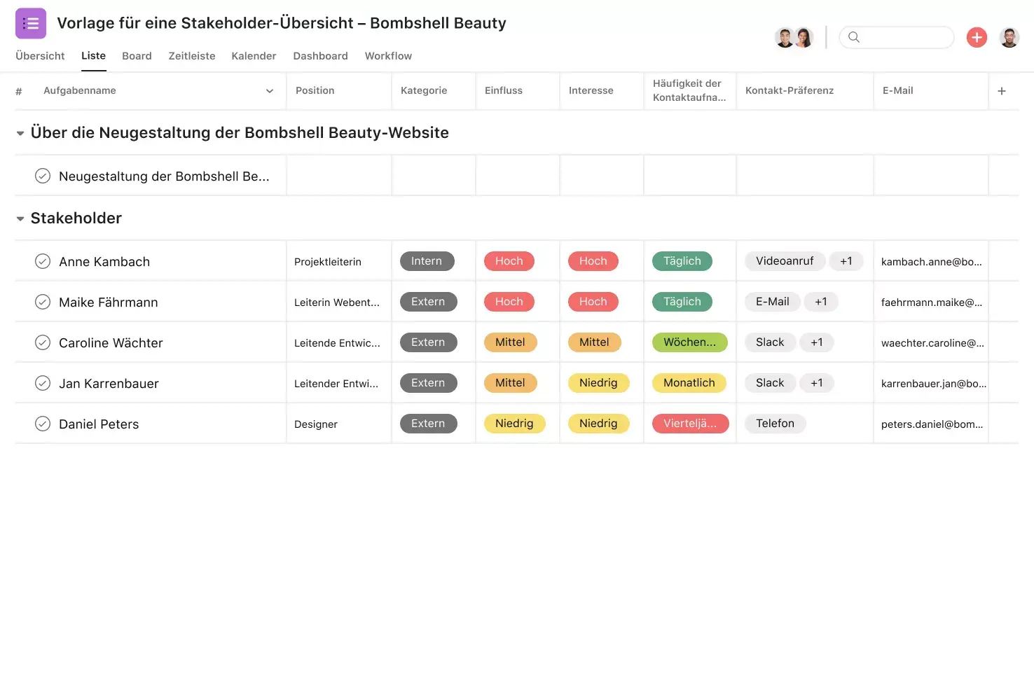Mark Maike Fährmann task complete
The image size is (1034, 689).
click(43, 302)
